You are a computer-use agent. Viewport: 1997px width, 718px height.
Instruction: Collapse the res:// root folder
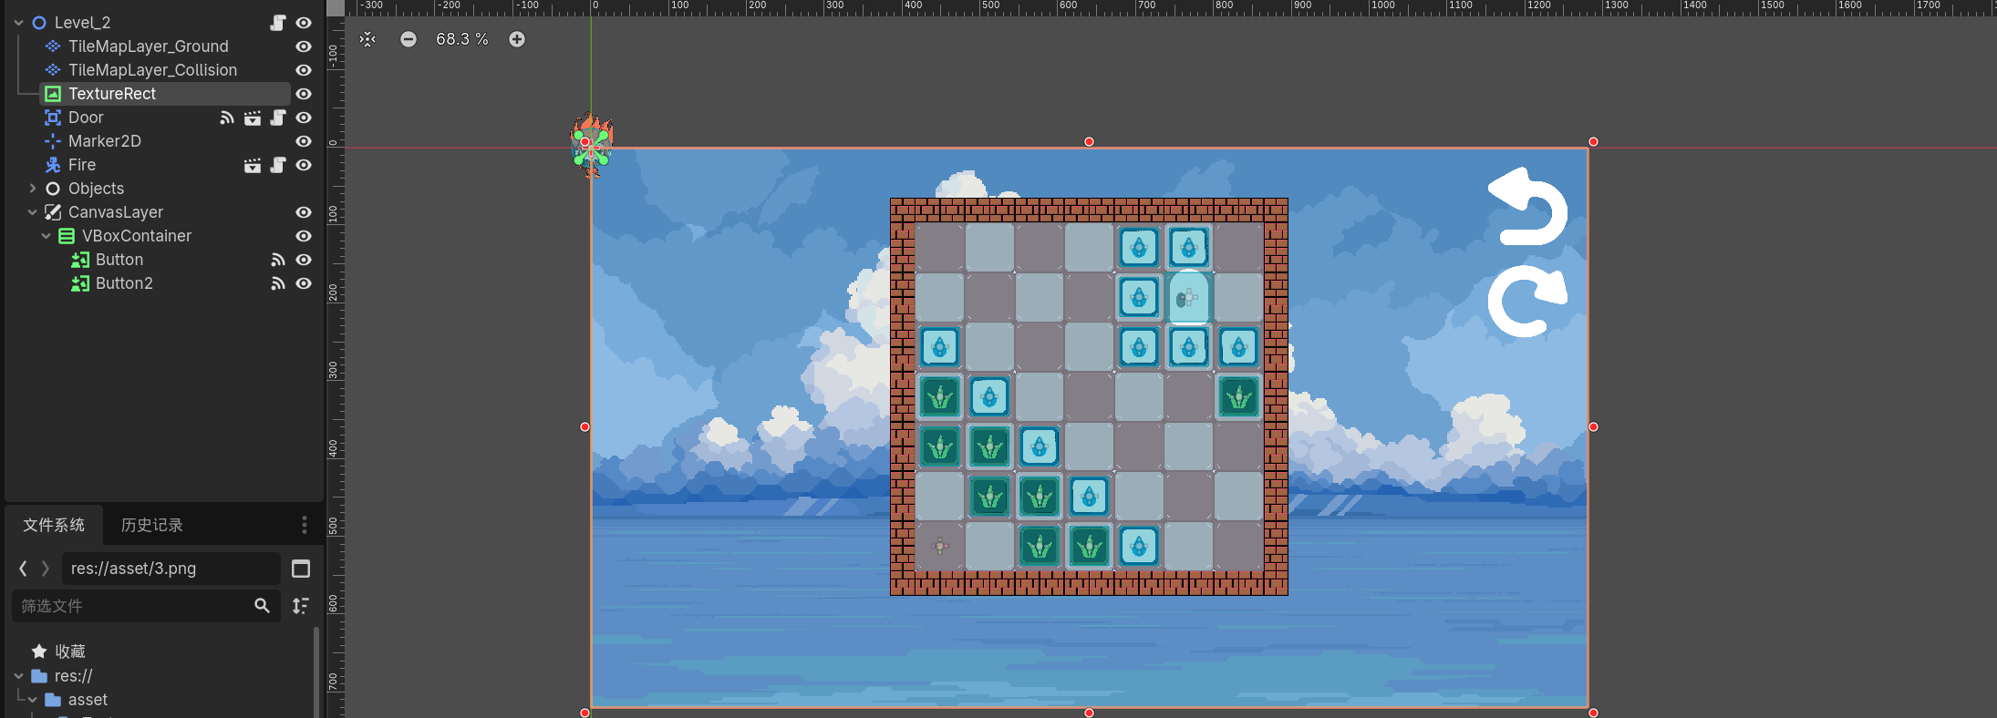click(18, 676)
